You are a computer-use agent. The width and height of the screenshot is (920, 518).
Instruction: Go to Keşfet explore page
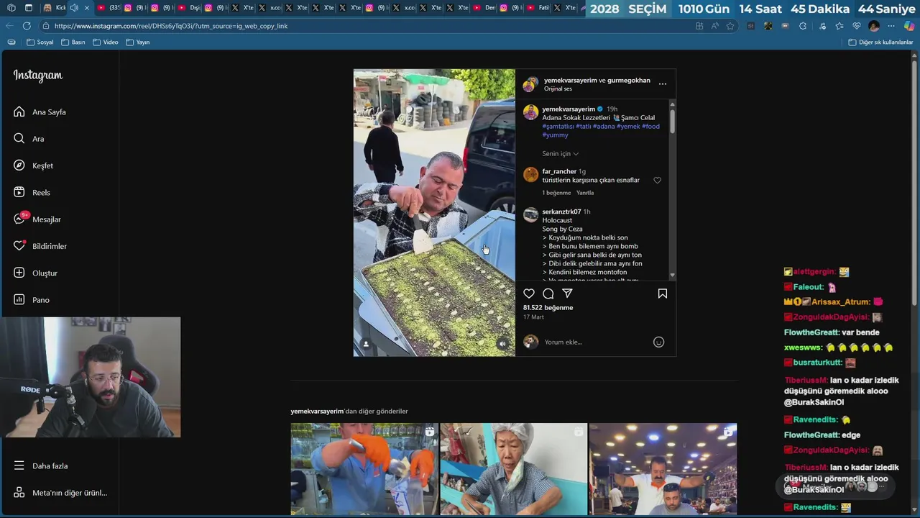[x=33, y=165]
